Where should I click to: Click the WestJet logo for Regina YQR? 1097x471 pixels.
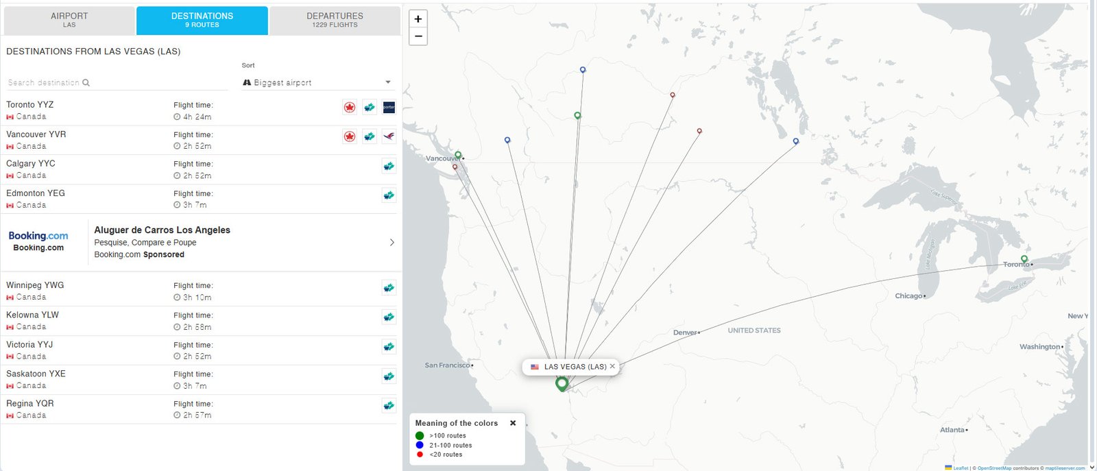click(389, 406)
